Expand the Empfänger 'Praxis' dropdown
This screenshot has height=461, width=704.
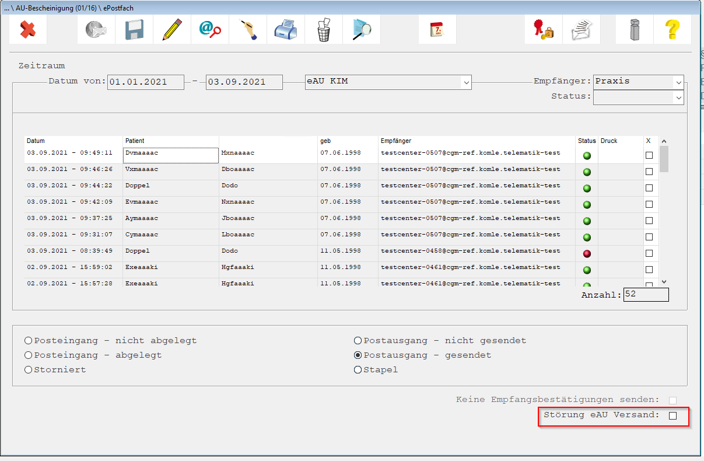[638, 82]
